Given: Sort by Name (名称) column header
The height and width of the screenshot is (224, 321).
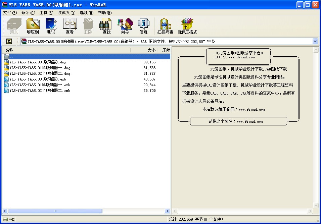Looking at the screenshot, I should coord(66,50).
